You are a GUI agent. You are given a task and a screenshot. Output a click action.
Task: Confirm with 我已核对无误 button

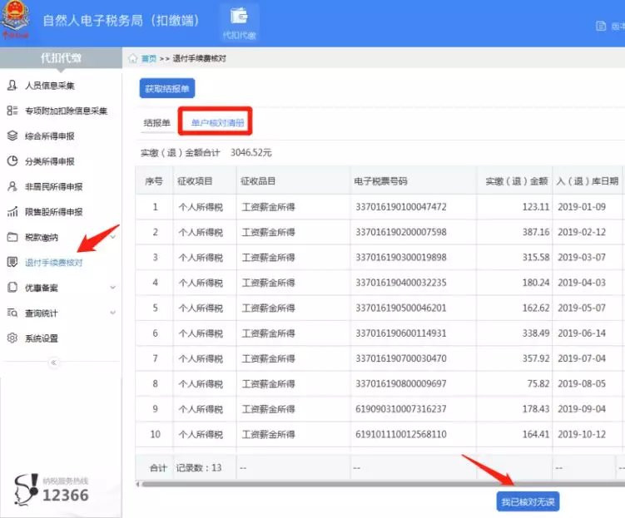coord(528,501)
